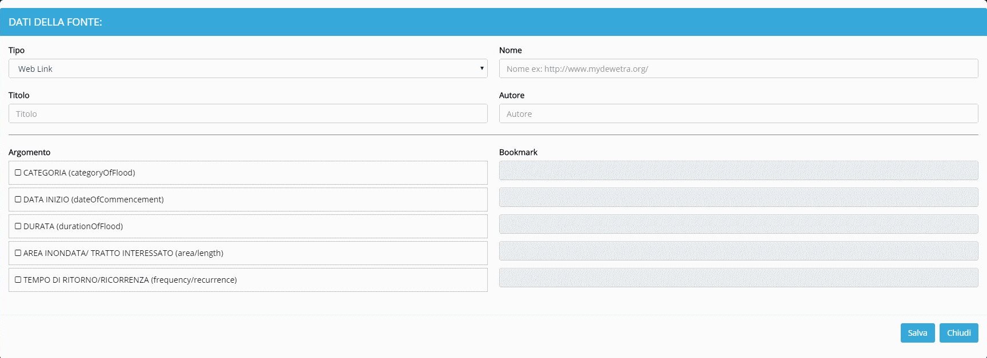Click the Bookmark field beside TEMPO DI RITORNO
This screenshot has height=358, width=987.
[x=738, y=278]
